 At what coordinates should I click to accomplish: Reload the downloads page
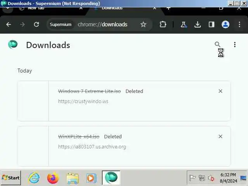pyautogui.click(x=36, y=24)
